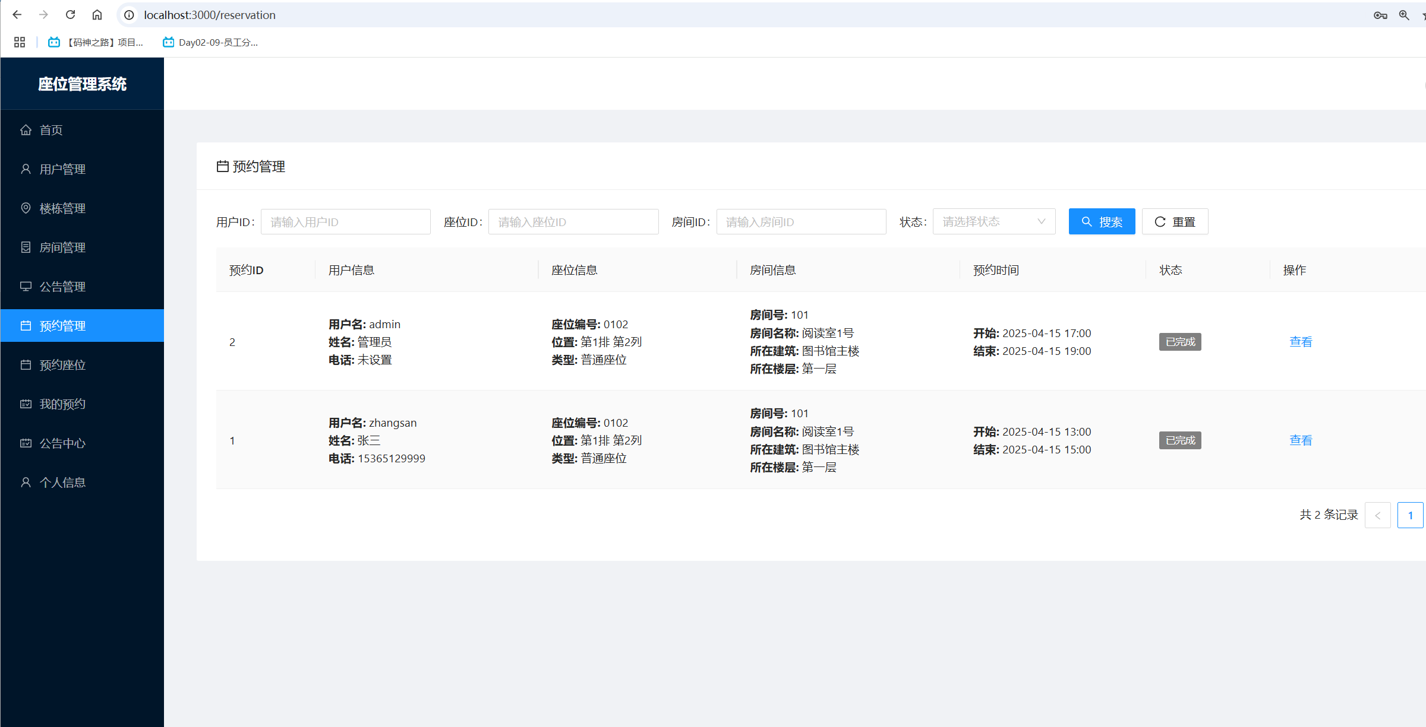This screenshot has height=727, width=1426.
Task: Select 公告管理 sidebar item
Action: [62, 287]
